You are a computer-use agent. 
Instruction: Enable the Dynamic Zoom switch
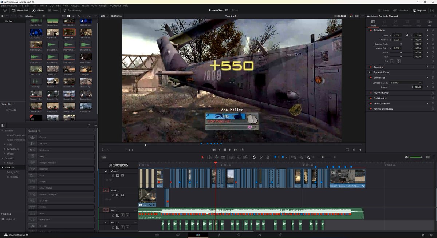371,72
